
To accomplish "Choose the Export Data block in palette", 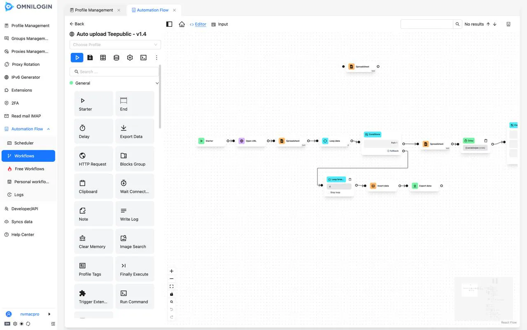I will tap(135, 131).
